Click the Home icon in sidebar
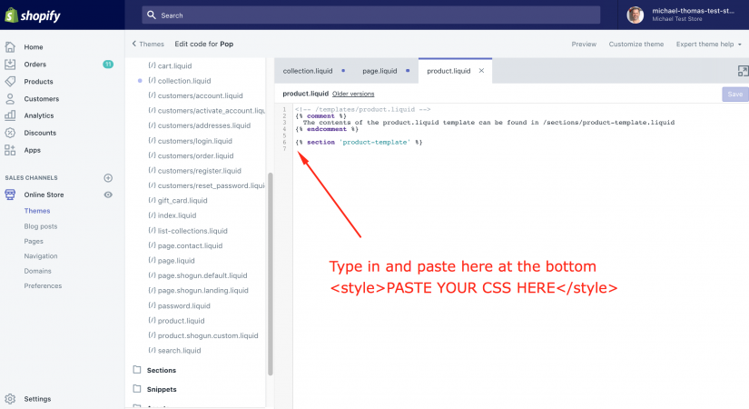749x409 pixels. 10,46
